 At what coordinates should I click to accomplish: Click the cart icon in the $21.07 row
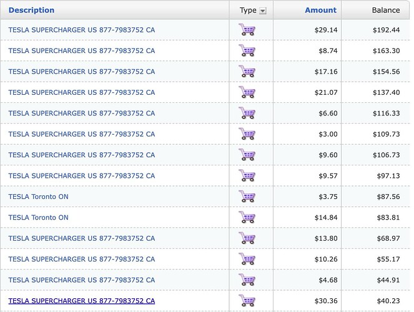pos(247,92)
